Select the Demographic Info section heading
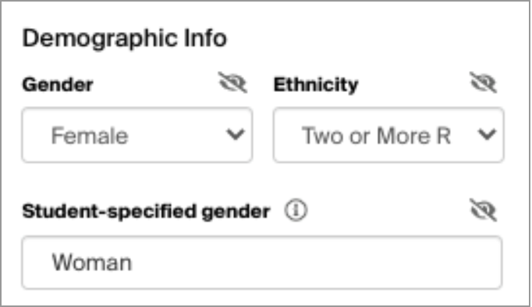Viewport: 532px width, 307px height. tap(125, 38)
